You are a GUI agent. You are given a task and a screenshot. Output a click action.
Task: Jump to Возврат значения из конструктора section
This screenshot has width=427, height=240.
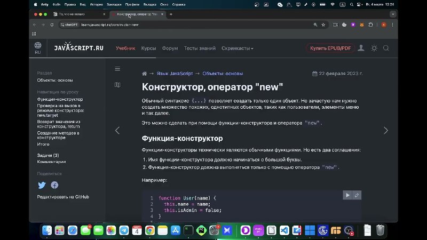coord(59,124)
